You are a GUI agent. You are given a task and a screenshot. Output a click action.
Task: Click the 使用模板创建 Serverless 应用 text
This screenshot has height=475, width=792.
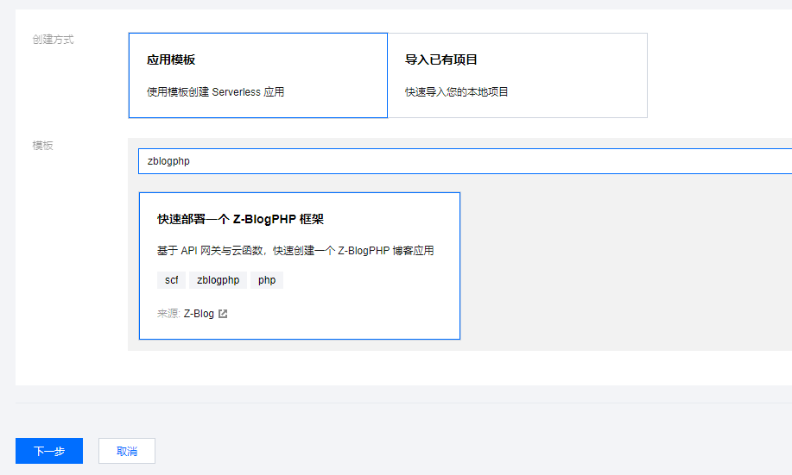click(216, 92)
